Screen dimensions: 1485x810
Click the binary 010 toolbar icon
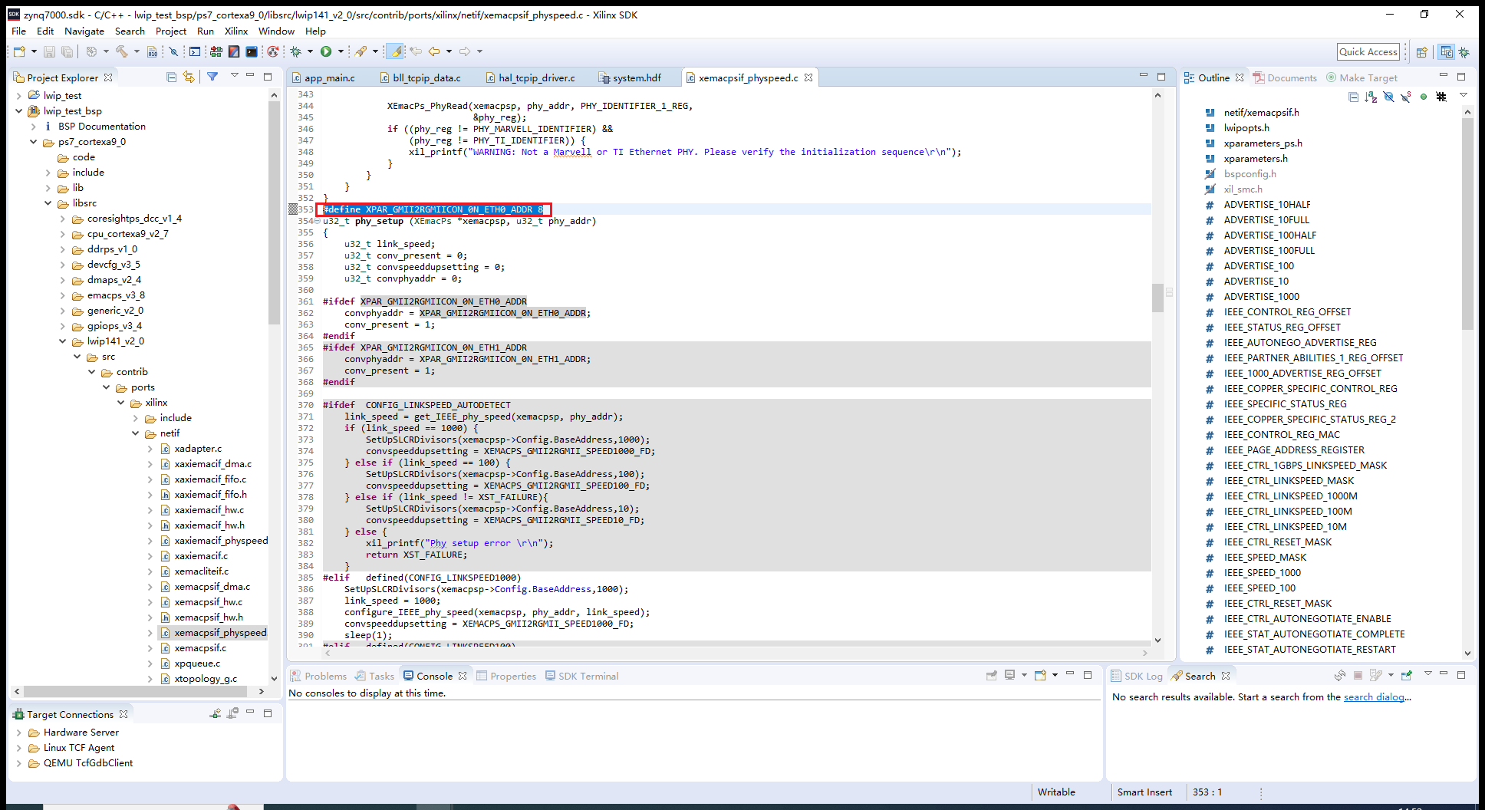click(153, 51)
